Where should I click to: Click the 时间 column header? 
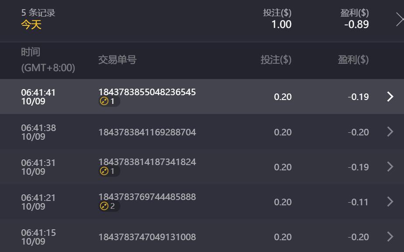[31, 52]
